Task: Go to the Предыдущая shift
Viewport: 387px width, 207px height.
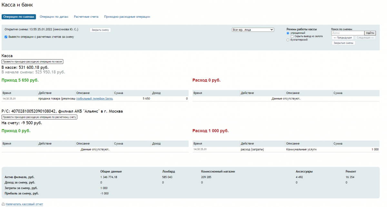Action: [343, 38]
